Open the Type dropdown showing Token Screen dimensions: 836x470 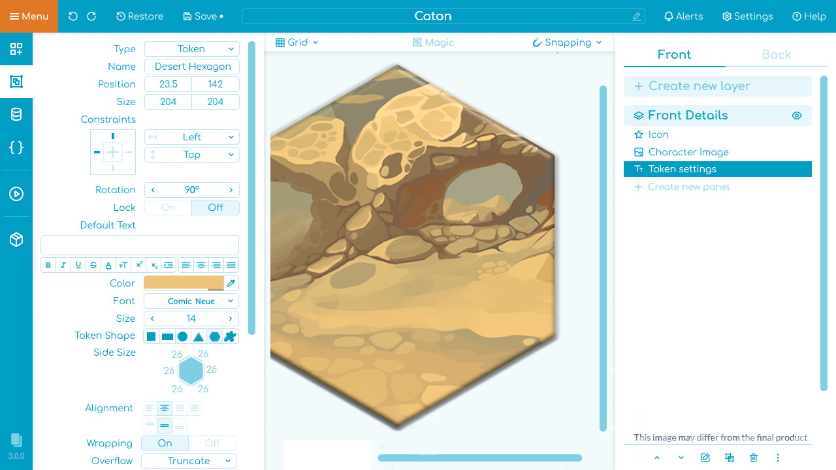pyautogui.click(x=191, y=49)
